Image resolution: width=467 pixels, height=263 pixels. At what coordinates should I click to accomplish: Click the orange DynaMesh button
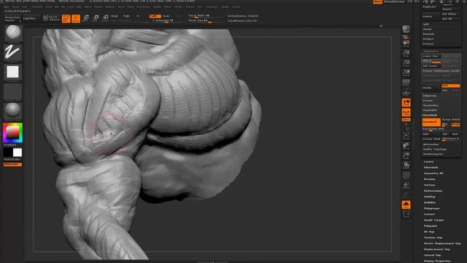pos(431,122)
